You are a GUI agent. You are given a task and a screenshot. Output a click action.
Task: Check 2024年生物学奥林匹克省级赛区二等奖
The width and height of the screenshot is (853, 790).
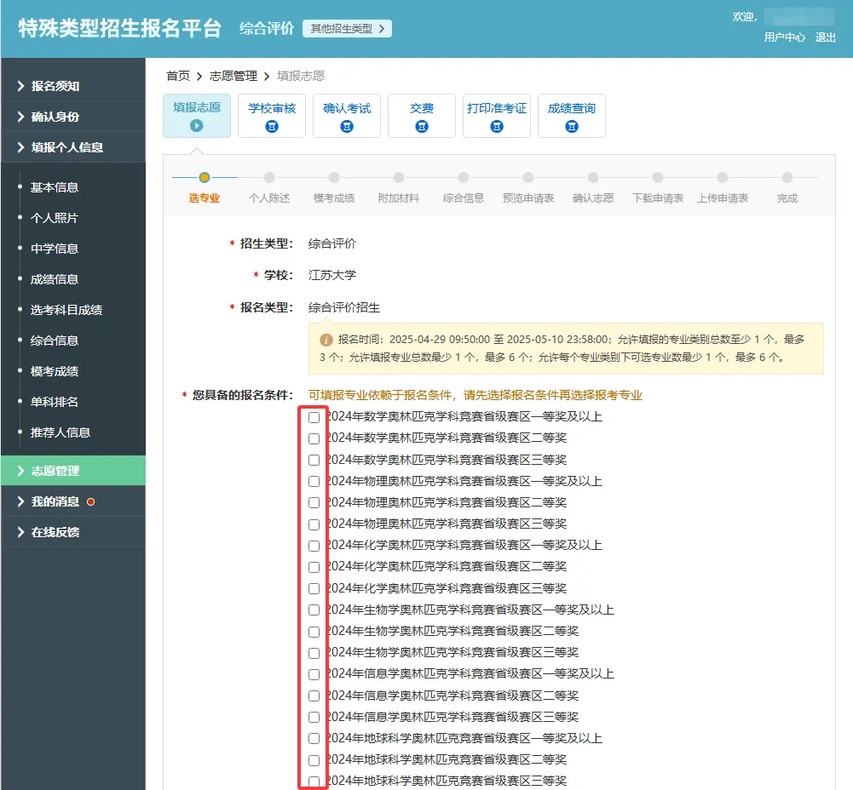click(x=314, y=632)
